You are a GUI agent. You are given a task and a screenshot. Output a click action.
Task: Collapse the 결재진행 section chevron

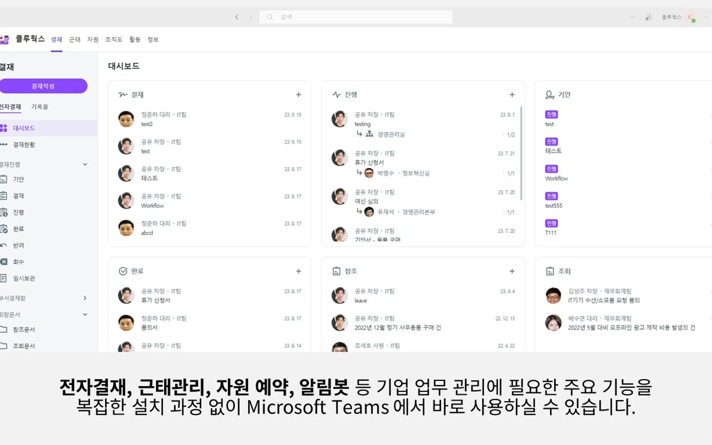(x=85, y=164)
